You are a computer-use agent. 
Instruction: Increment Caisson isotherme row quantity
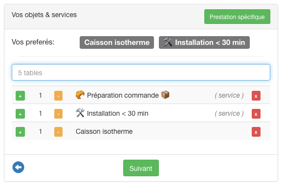(21, 132)
